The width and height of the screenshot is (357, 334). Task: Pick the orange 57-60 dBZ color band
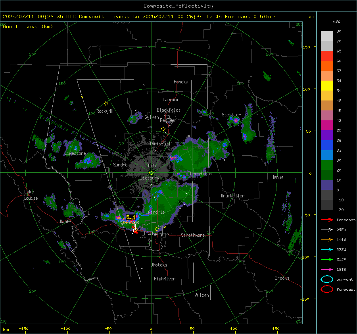(x=327, y=66)
